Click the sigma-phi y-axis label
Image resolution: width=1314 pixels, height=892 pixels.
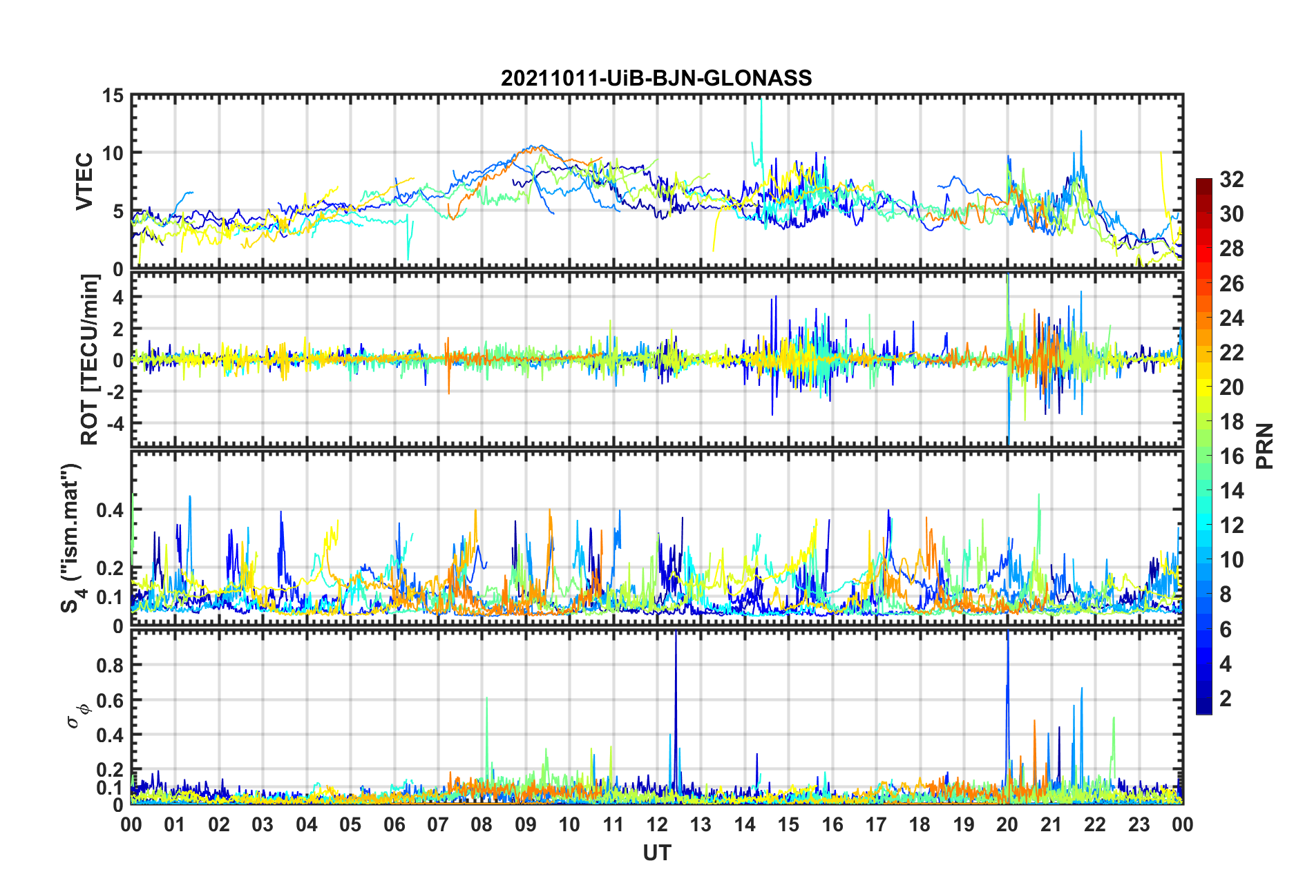click(x=77, y=715)
